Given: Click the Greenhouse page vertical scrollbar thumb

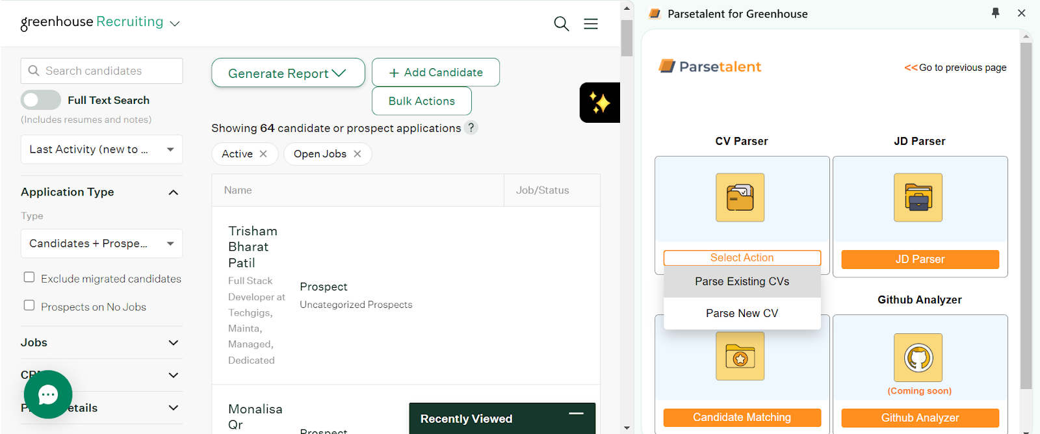Looking at the screenshot, I should 627,38.
